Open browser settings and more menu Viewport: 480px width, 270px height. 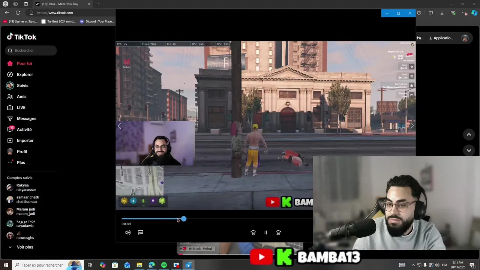pyautogui.click(x=465, y=13)
